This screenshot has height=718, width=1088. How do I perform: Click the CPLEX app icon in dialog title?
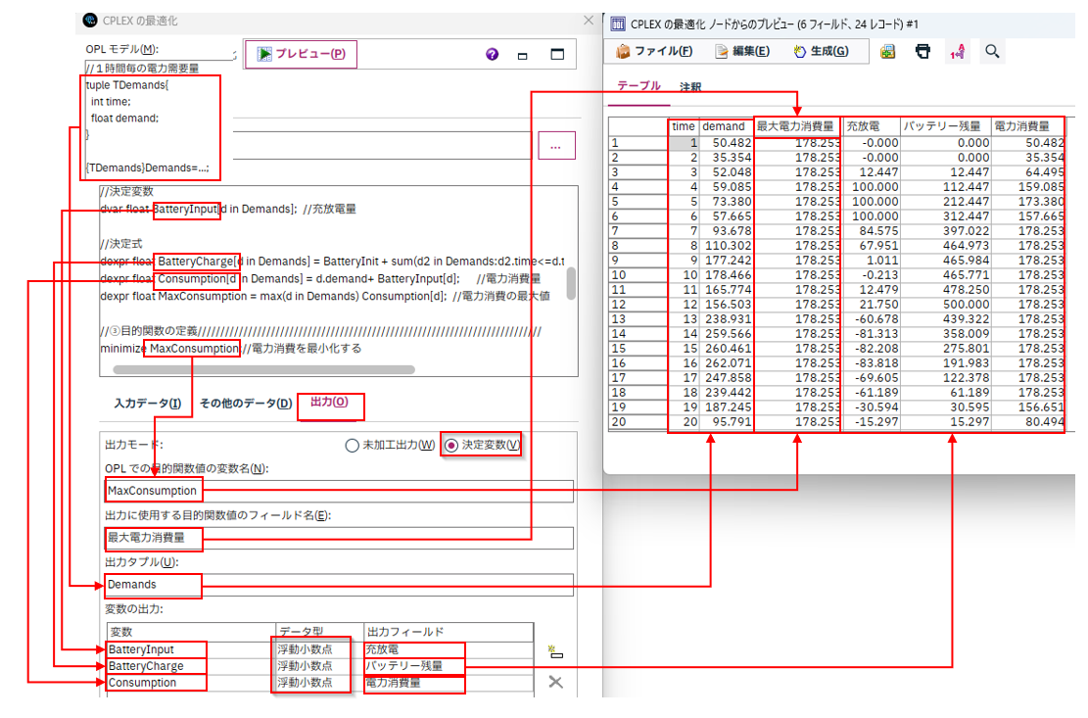(89, 21)
